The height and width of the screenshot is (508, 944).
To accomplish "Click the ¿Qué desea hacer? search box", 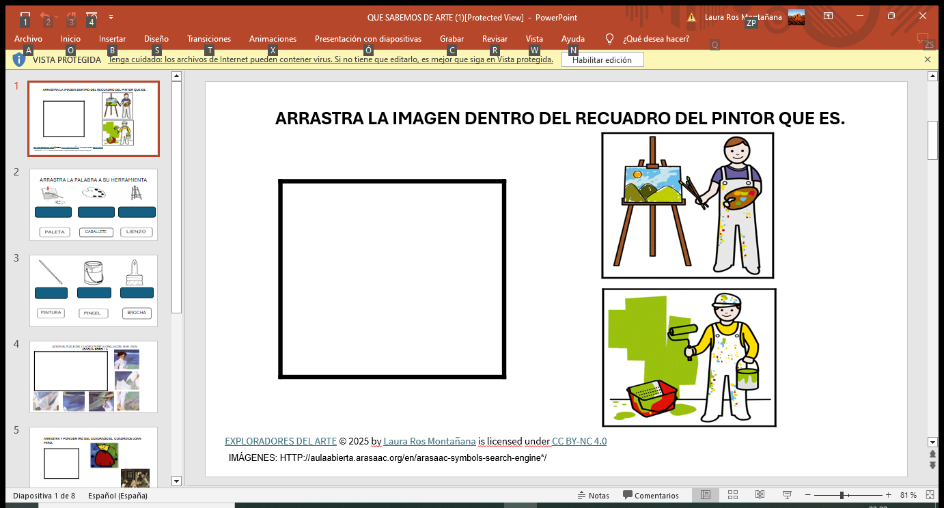I will click(x=656, y=39).
